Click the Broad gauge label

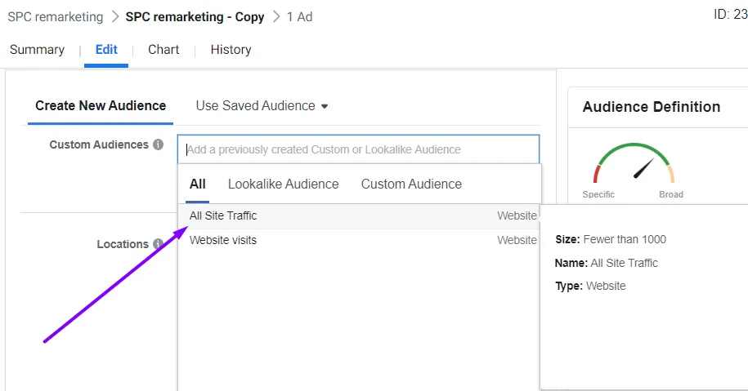(671, 194)
